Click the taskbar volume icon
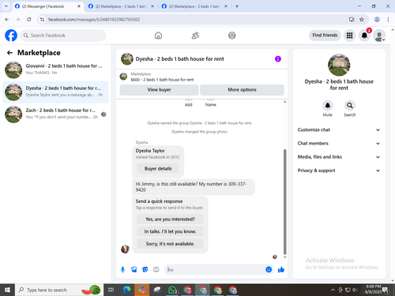Image resolution: width=395 pixels, height=296 pixels. tap(355, 290)
